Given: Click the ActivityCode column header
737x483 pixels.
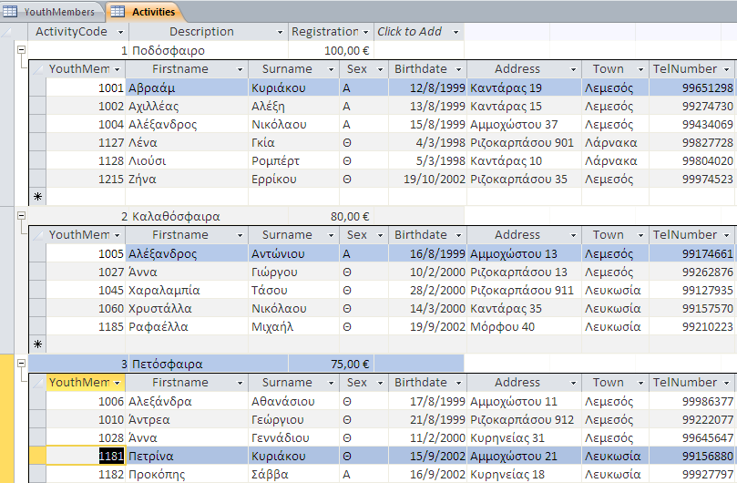Looking at the screenshot, I should point(78,32).
